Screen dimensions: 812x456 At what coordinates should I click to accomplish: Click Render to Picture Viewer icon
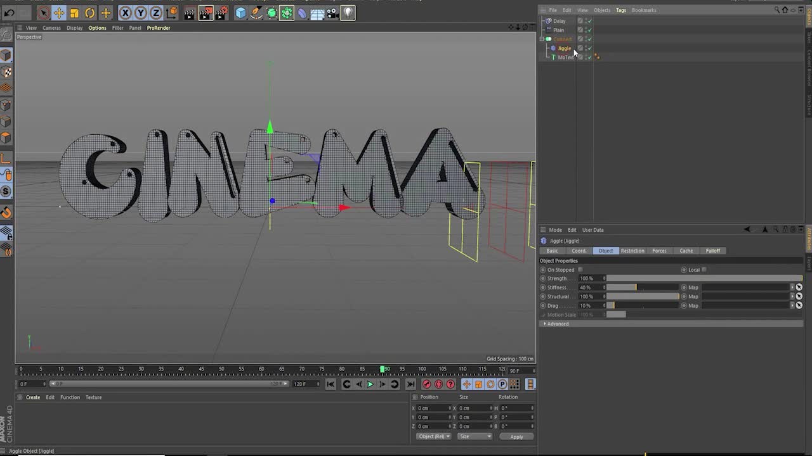(206, 13)
